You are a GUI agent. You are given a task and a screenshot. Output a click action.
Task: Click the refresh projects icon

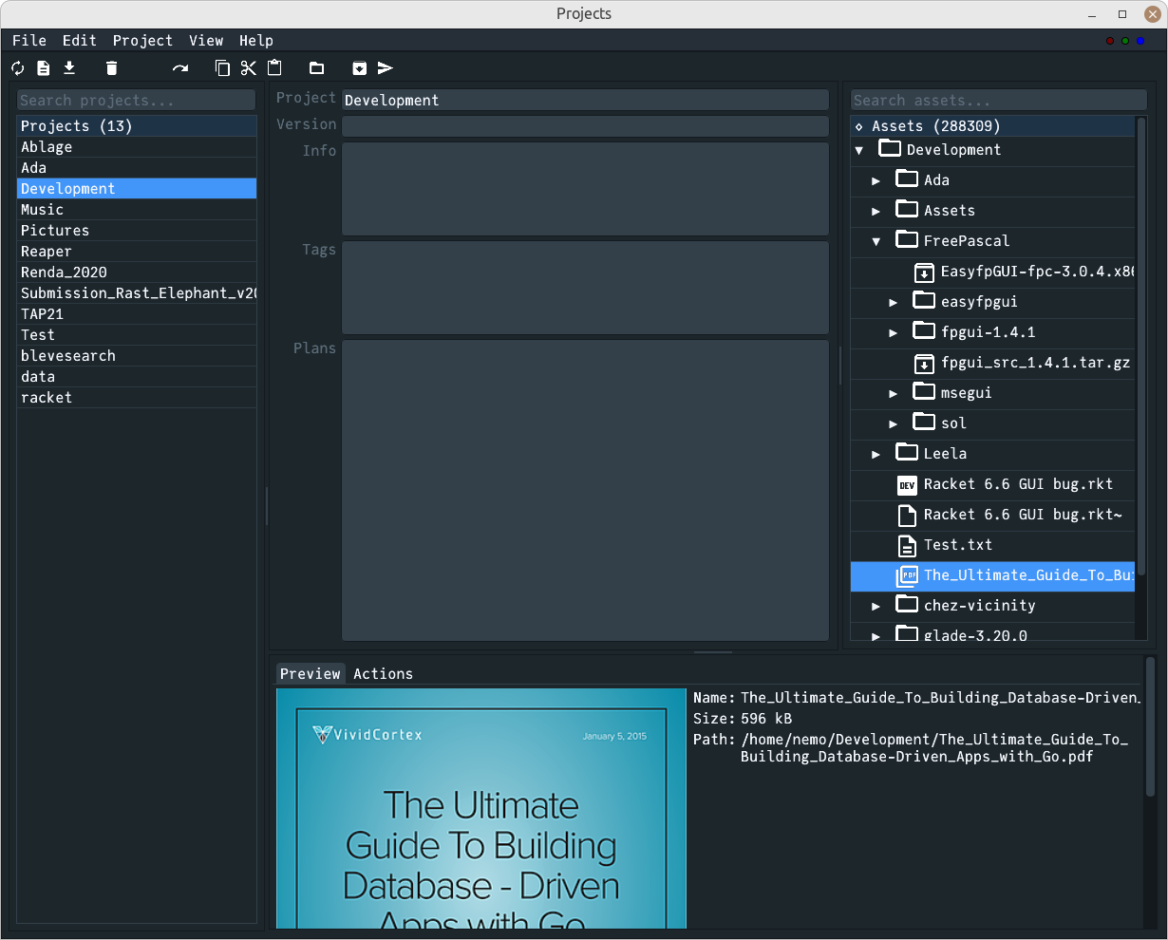[x=17, y=67]
